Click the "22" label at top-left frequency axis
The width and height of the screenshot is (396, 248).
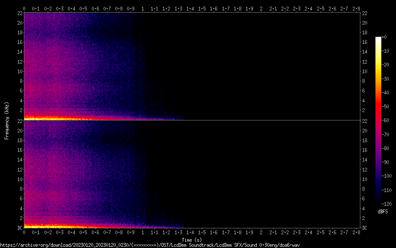(19, 13)
